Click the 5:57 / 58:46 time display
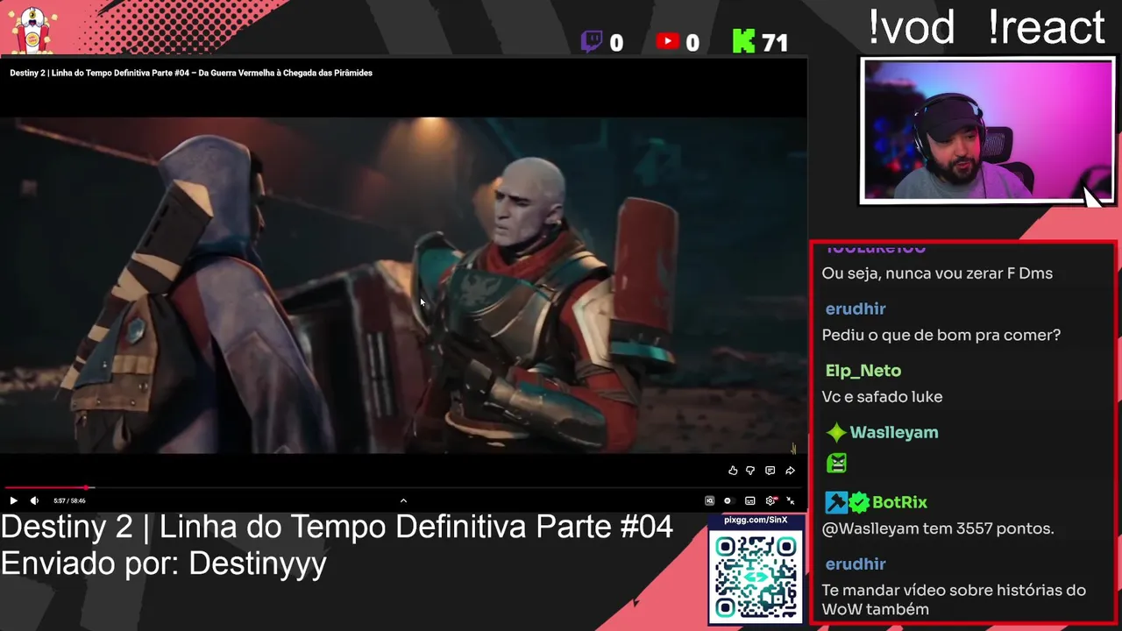The image size is (1122, 631). click(68, 500)
